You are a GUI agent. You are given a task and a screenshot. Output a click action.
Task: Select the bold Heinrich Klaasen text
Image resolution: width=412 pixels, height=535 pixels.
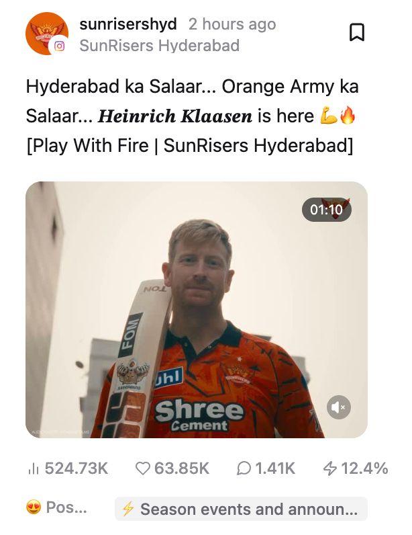click(175, 116)
